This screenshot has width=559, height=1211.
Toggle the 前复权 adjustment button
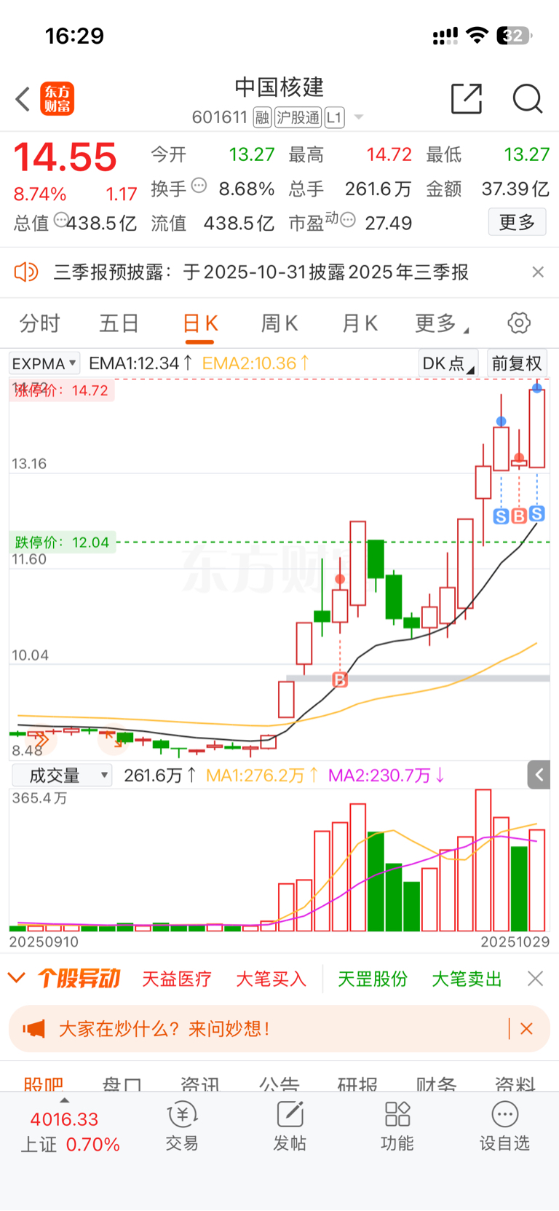[x=517, y=363]
